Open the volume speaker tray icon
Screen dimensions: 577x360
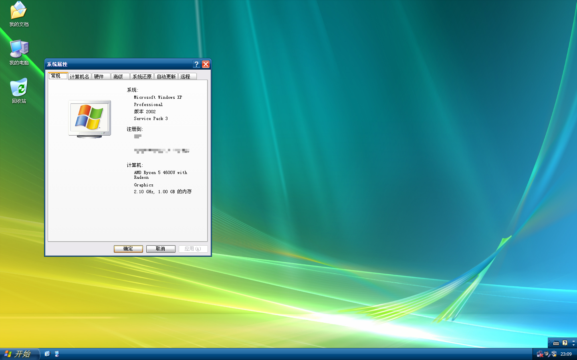(547, 354)
